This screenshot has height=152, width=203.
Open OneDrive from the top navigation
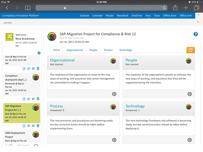pos(137,15)
